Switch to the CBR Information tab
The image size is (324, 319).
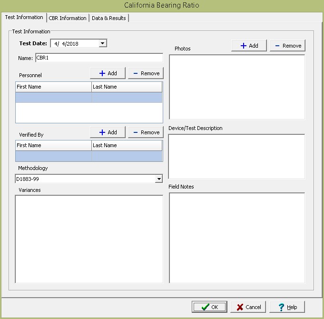pyautogui.click(x=68, y=18)
